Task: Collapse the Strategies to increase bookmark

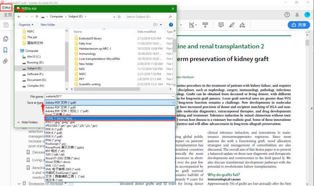Action: click(19, 183)
